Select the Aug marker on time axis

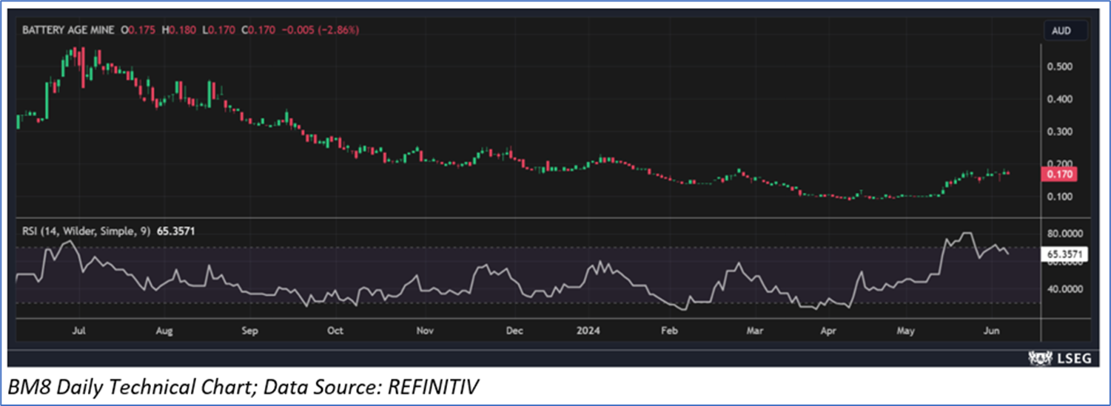click(x=164, y=331)
